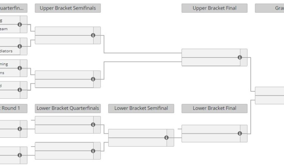Open info icon of the fourth upper quarterfinal match

pyautogui.click(x=20, y=90)
